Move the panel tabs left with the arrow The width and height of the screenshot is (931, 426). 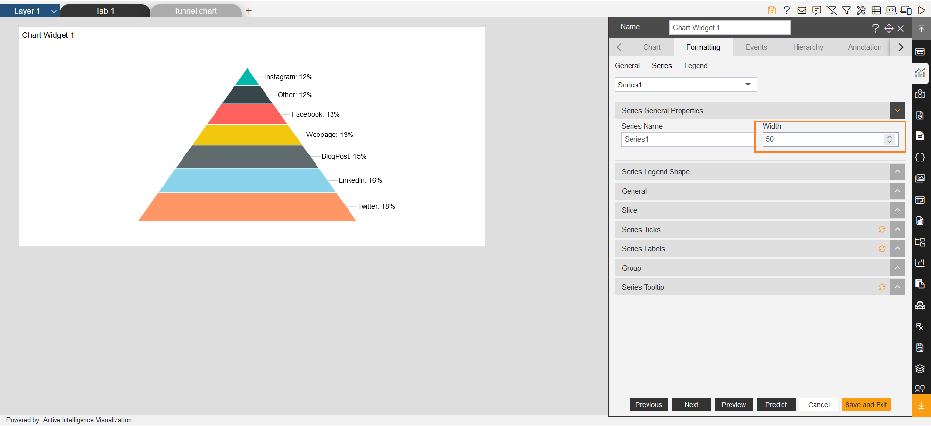click(619, 47)
